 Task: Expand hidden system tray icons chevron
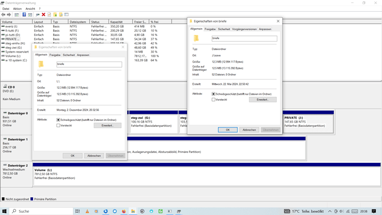coord(329,211)
